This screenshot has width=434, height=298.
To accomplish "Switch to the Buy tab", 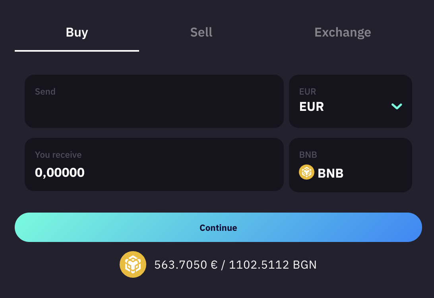I will pos(77,32).
